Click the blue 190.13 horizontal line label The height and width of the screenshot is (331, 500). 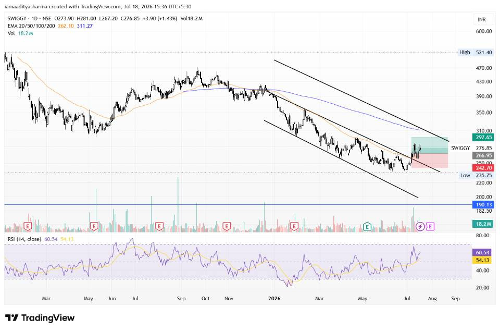(x=483, y=205)
